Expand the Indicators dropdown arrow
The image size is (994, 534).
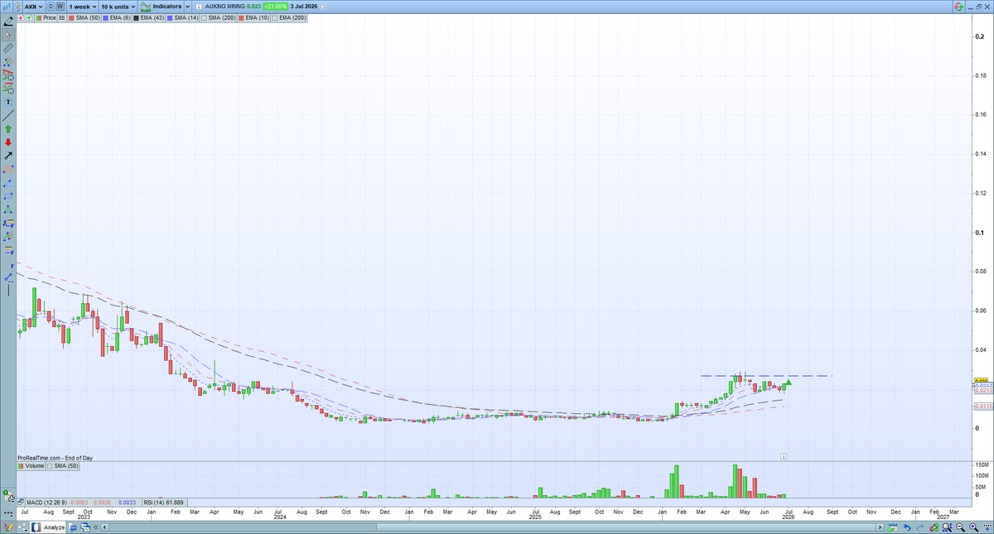pyautogui.click(x=187, y=7)
